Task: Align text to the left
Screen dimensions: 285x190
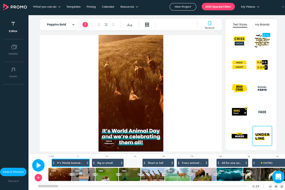Action: click(99, 25)
